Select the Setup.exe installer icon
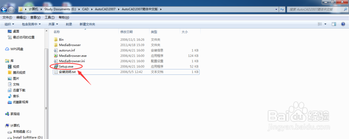Screen dimensions: 349x139 pos(56,66)
